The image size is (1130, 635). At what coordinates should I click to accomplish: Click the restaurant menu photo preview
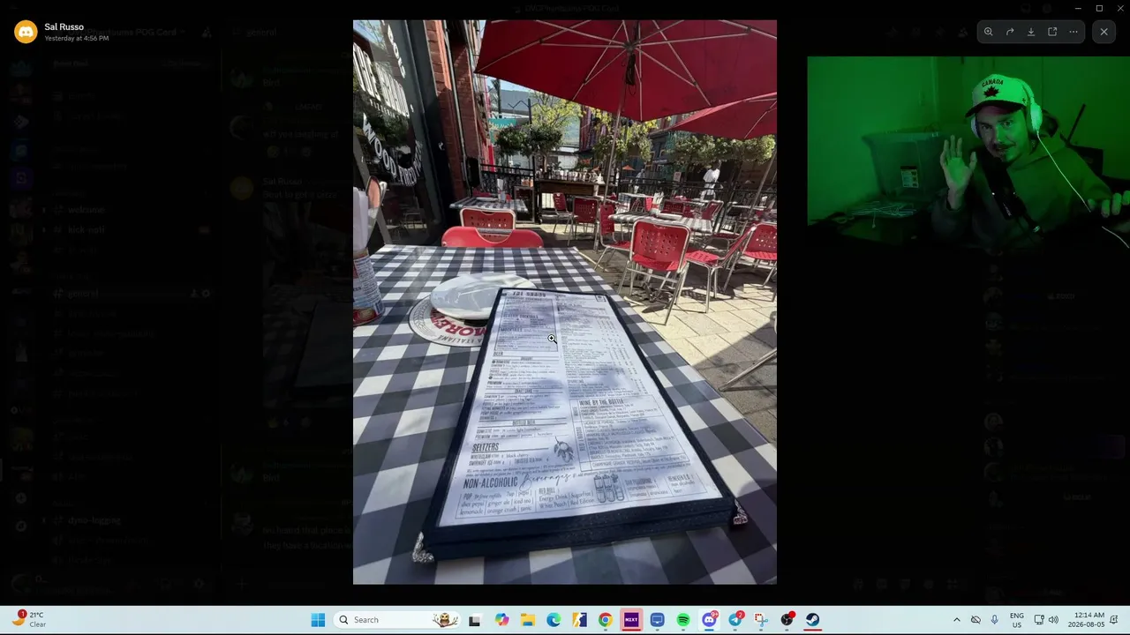[565, 303]
